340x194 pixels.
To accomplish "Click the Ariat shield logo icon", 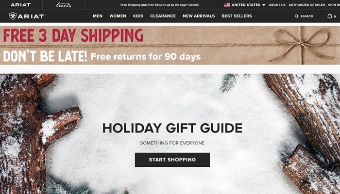I will (x=13, y=16).
